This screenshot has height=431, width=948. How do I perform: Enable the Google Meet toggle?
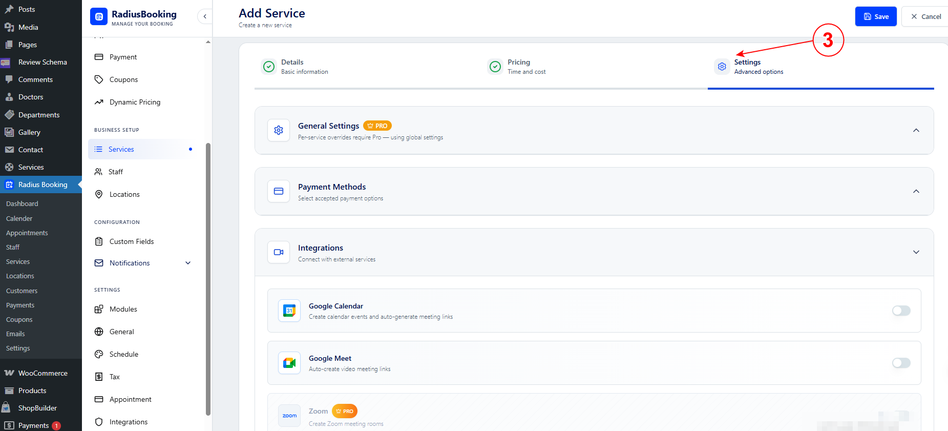tap(901, 363)
